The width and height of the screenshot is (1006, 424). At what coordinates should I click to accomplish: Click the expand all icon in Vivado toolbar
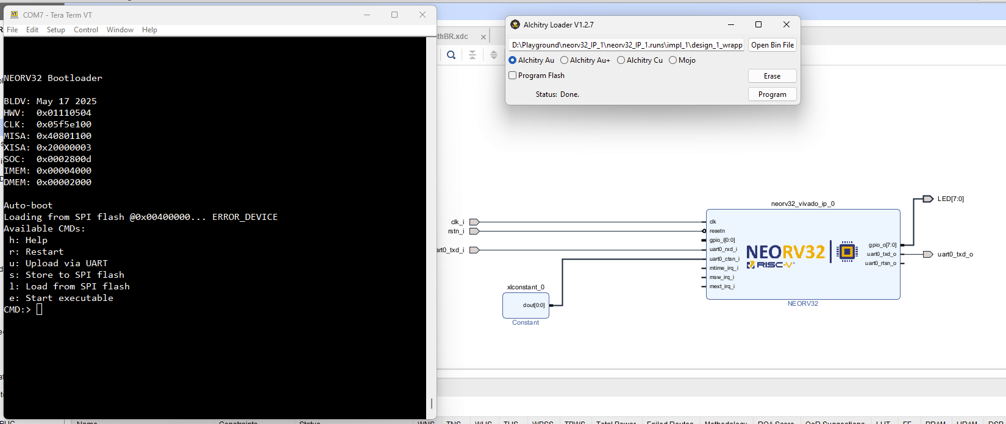click(494, 55)
